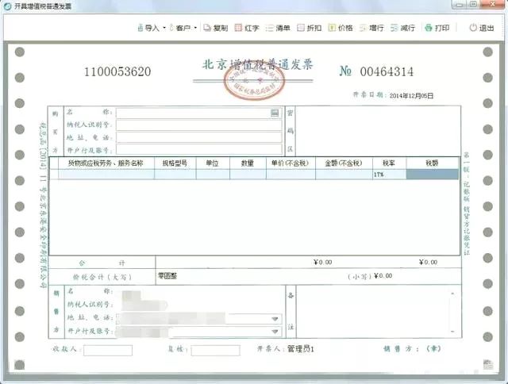Click the buyer 地址、电话 input field
The image size is (508, 384).
pyautogui.click(x=199, y=137)
